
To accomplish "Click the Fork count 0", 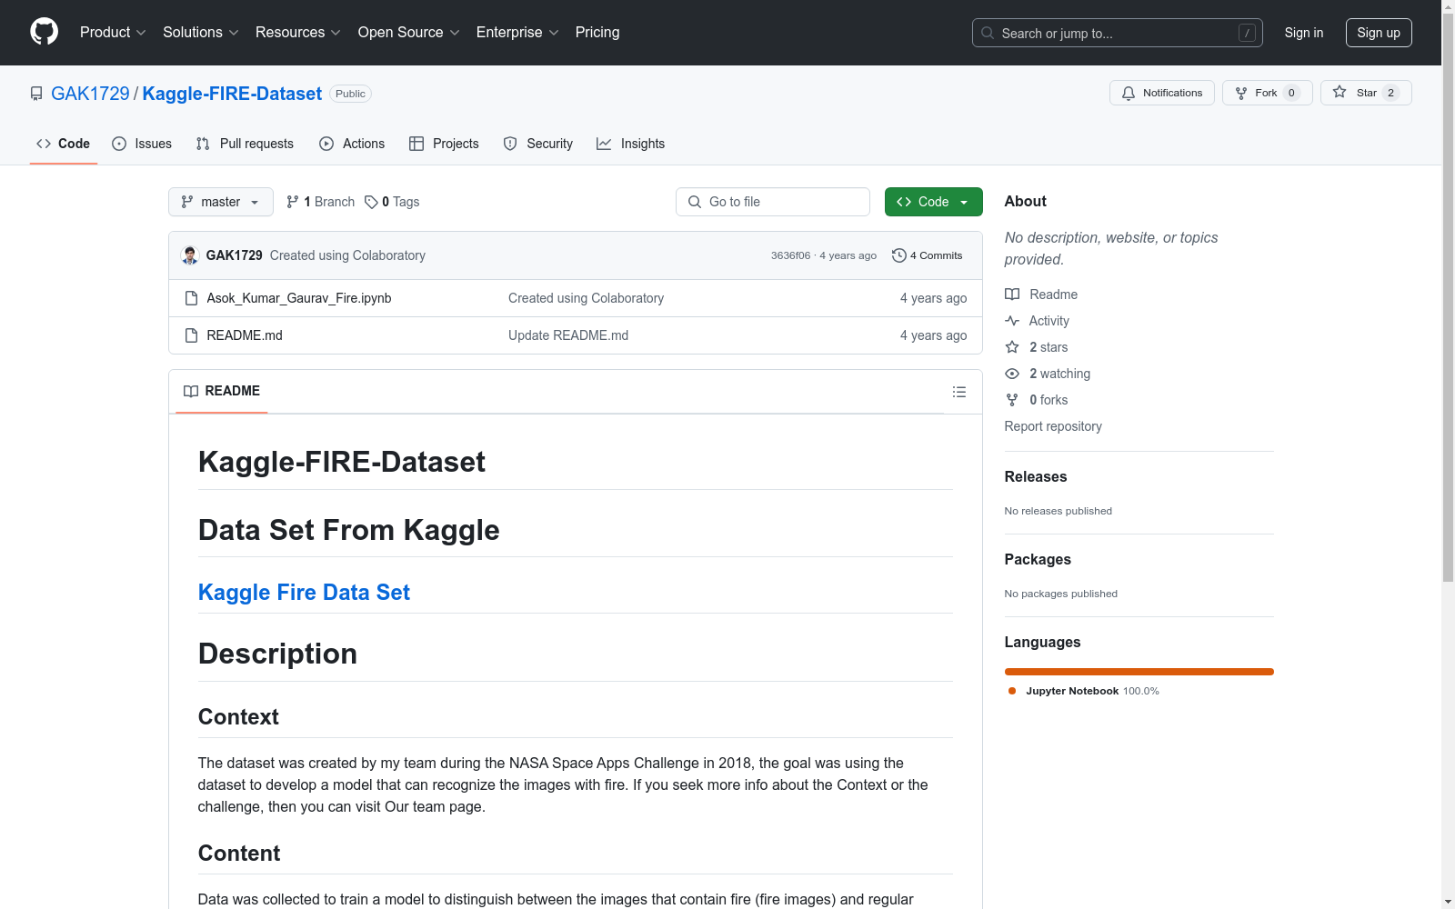I will click(x=1291, y=93).
